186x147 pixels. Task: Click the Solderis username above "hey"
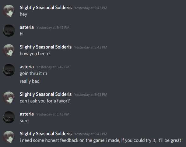(x=46, y=8)
